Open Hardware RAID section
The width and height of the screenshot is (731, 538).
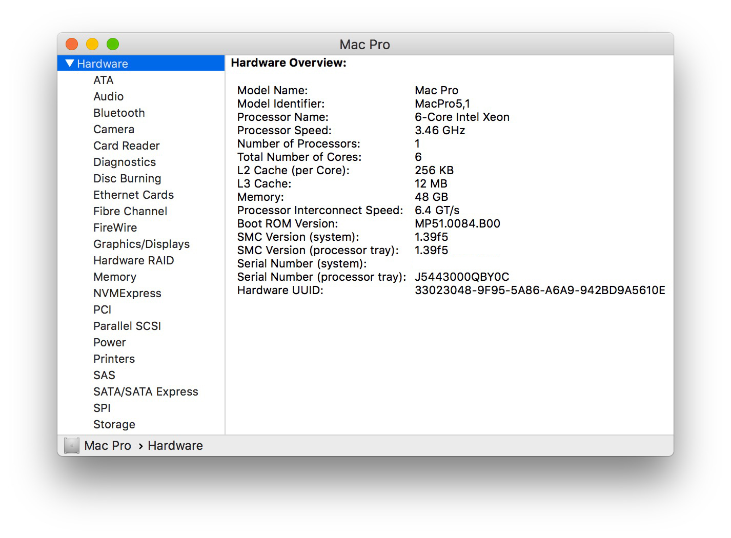pos(133,261)
